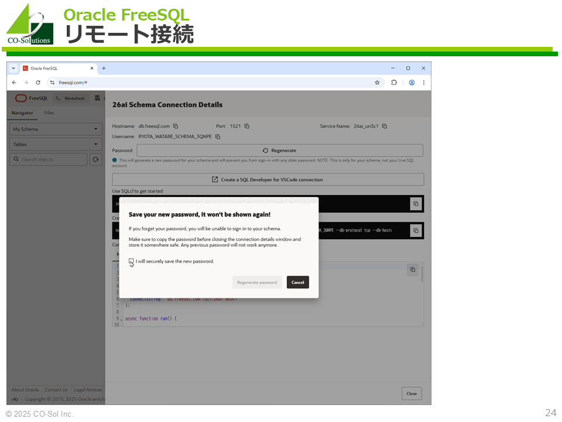Bookmark this page with the star icon
This screenshot has height=422, width=562.
click(x=377, y=83)
